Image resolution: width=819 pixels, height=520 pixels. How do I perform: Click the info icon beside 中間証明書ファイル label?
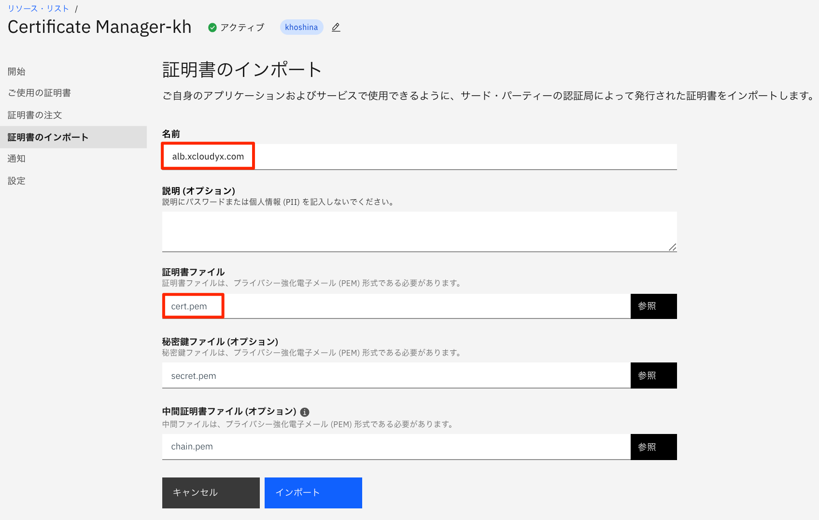point(304,412)
